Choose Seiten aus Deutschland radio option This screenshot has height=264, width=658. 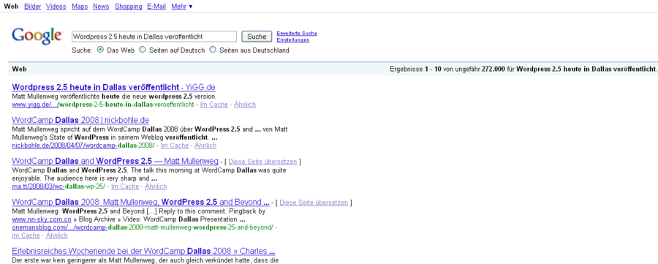pyautogui.click(x=212, y=50)
